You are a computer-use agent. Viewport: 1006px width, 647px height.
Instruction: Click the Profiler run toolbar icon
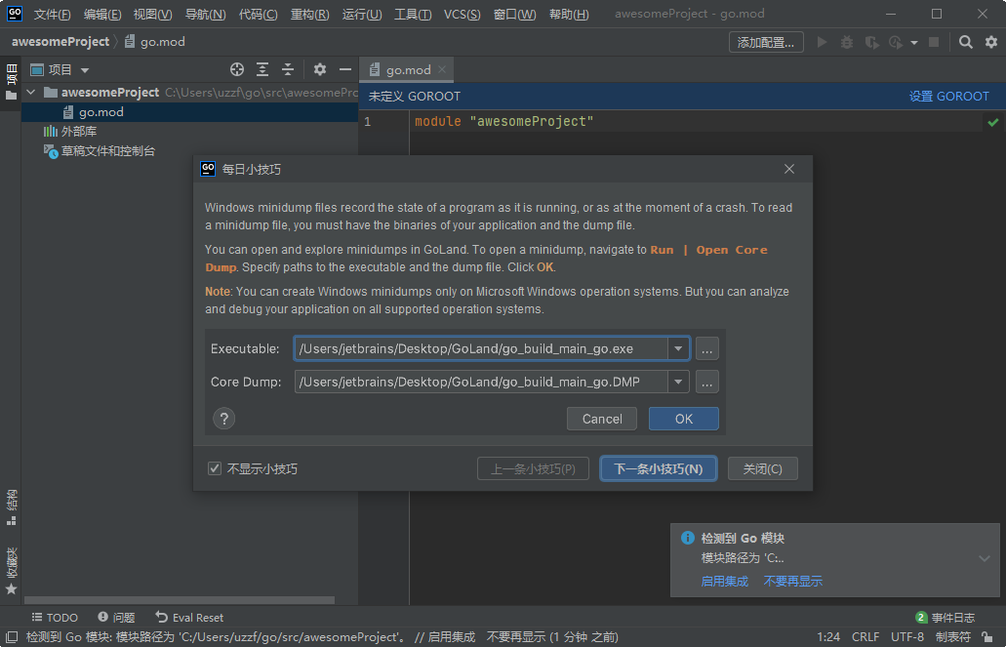click(896, 42)
